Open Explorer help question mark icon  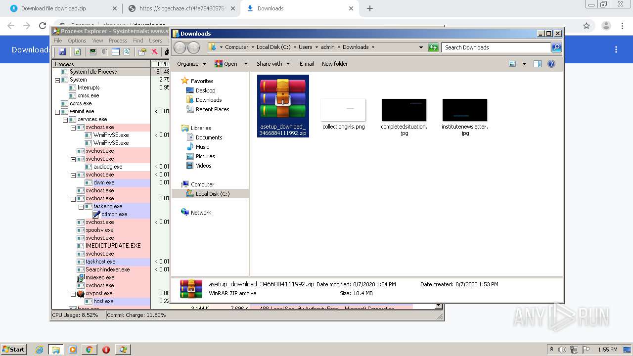[551, 64]
